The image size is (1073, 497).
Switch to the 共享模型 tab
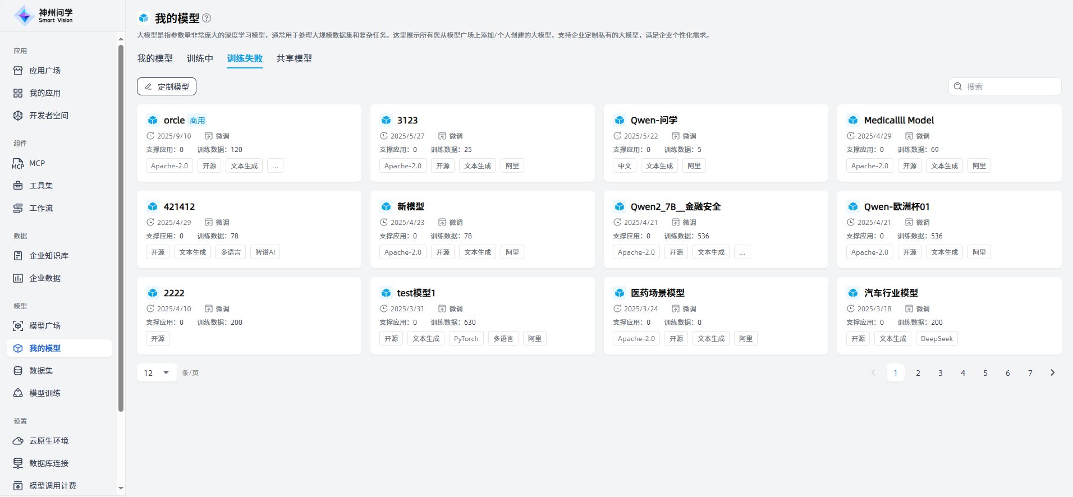(294, 58)
